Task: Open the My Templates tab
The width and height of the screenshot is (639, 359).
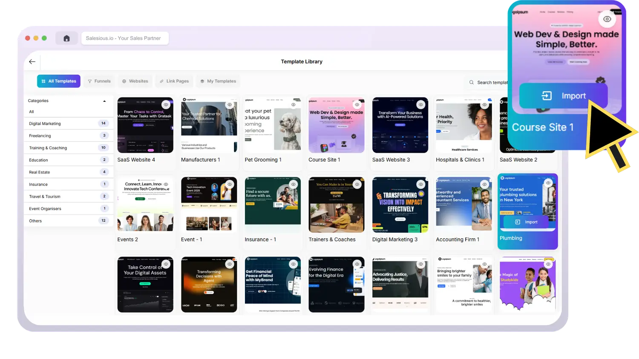Action: 218,81
